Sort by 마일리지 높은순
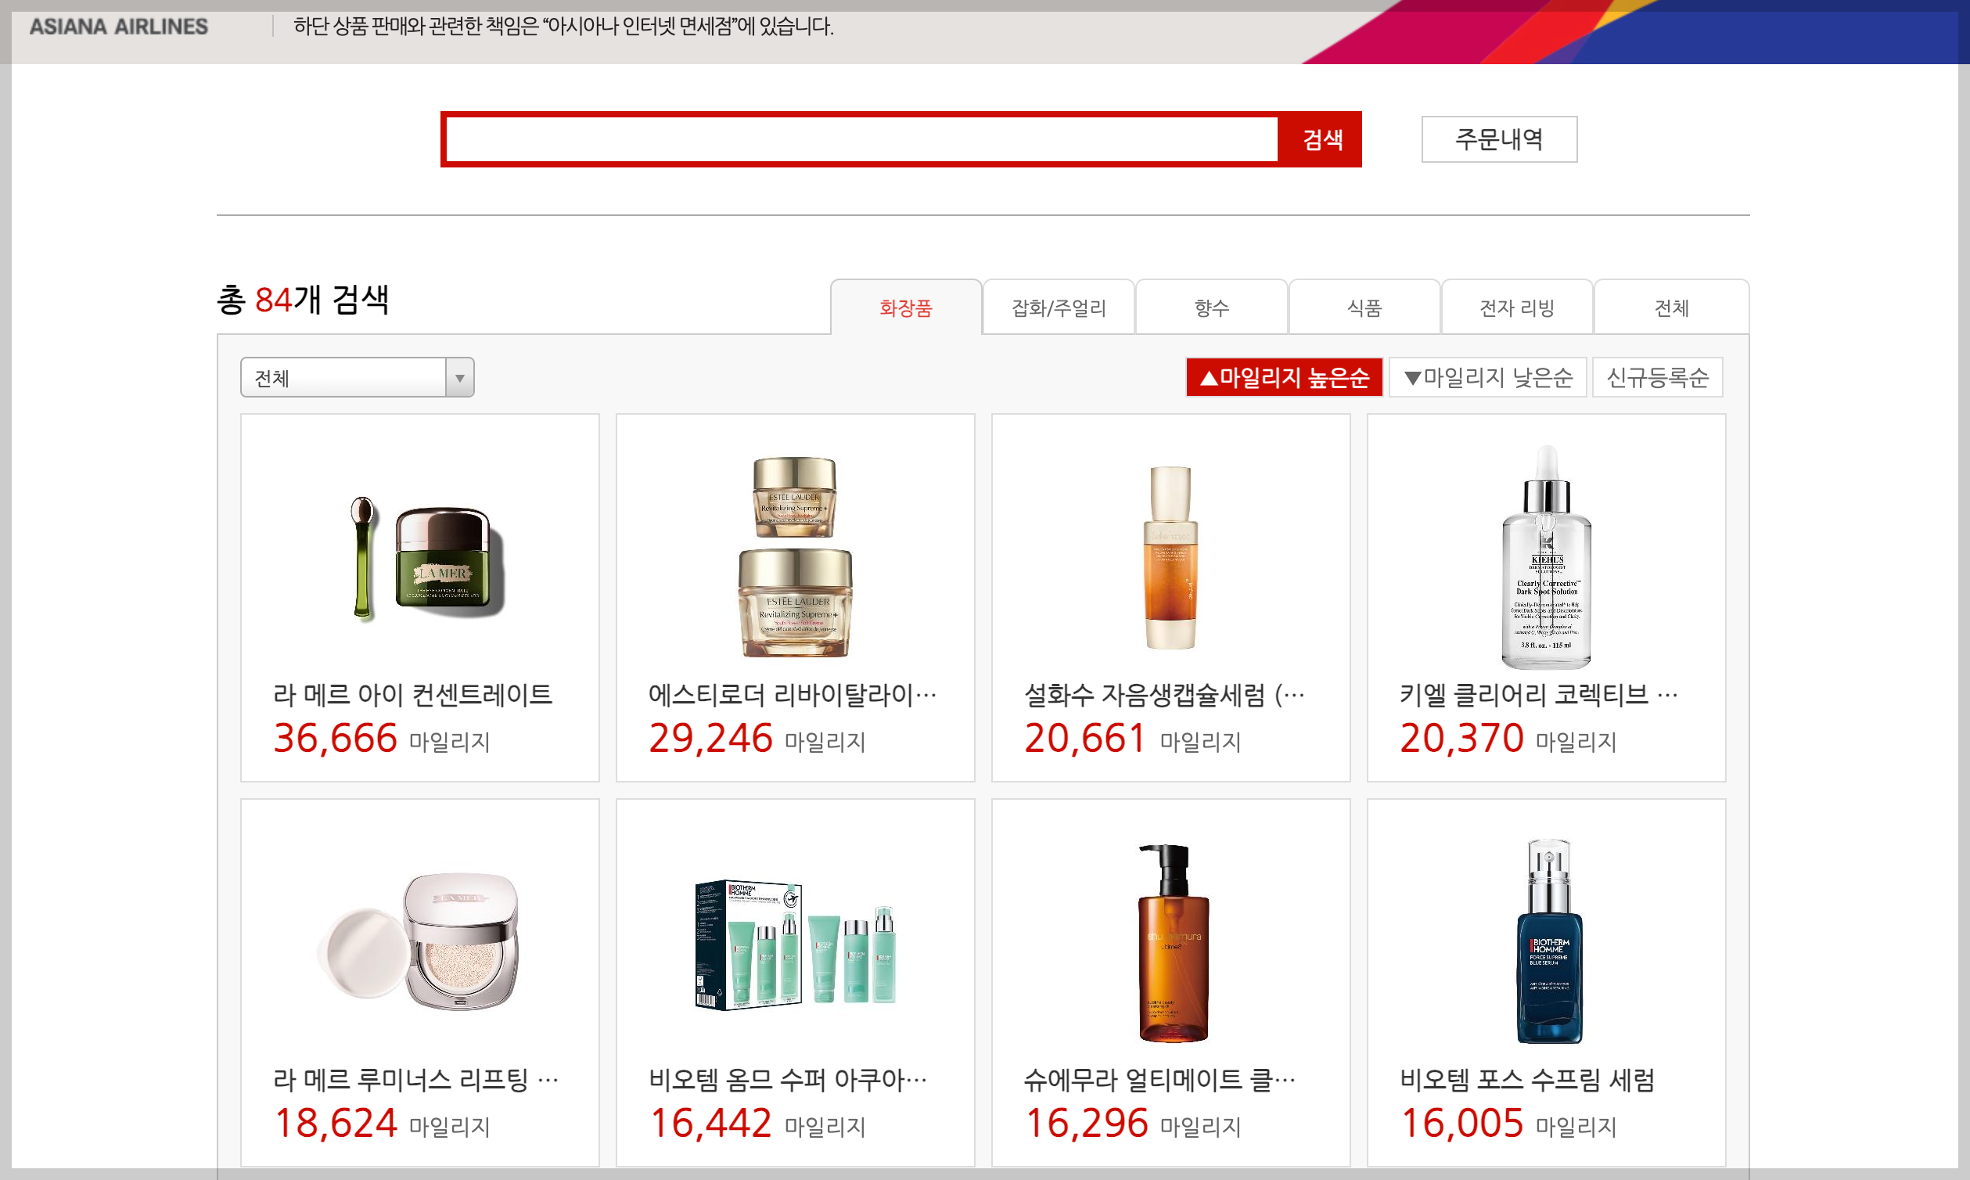The width and height of the screenshot is (1970, 1180). click(1283, 377)
